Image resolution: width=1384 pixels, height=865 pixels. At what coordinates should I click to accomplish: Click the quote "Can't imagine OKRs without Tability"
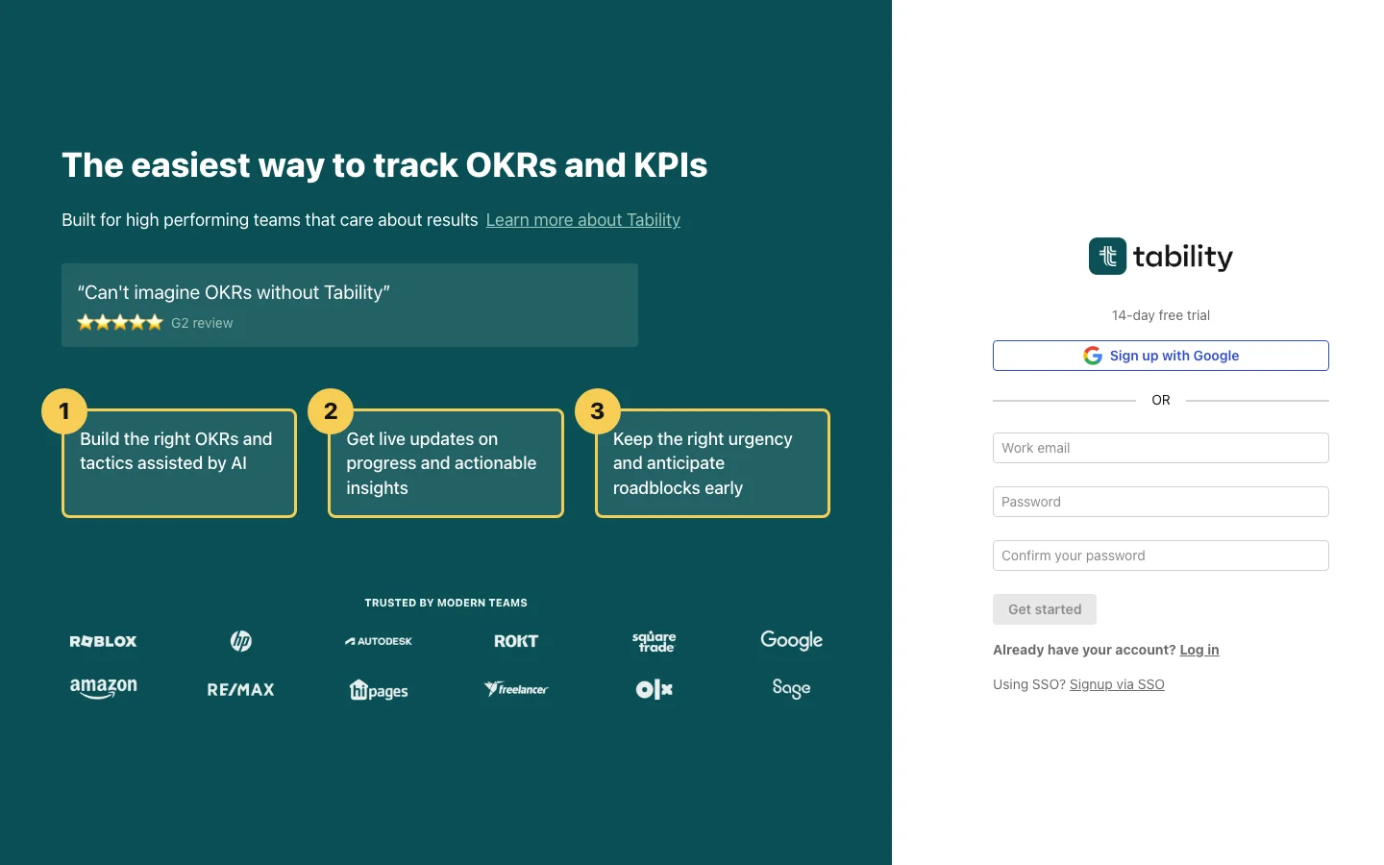pyautogui.click(x=234, y=292)
